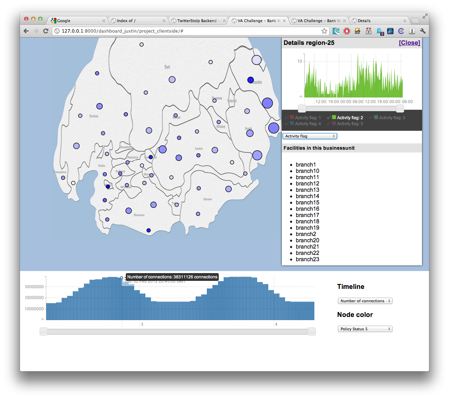Select 'branch20' in the facilities list

pos(307,240)
